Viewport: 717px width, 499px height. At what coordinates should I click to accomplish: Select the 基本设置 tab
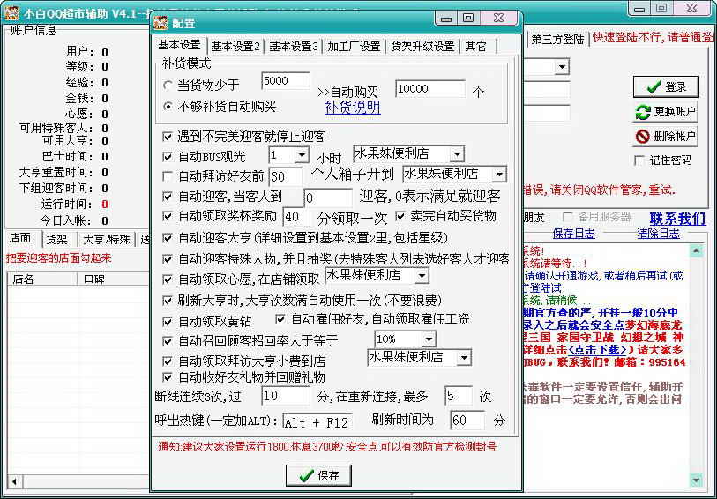179,45
